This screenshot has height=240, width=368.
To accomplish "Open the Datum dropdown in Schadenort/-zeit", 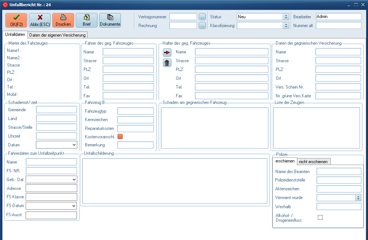I will (74, 145).
